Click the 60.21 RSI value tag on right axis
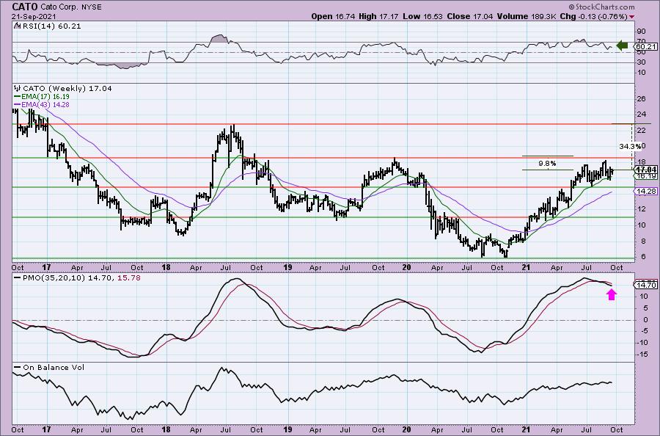The height and width of the screenshot is (436, 660). [645, 46]
